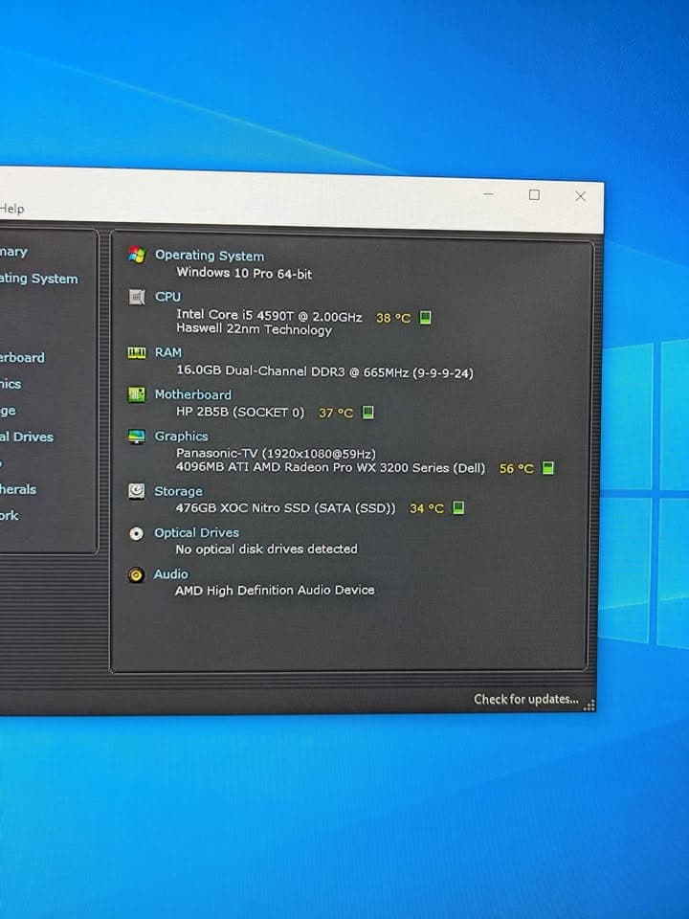
Task: Click the RAM module icon
Action: tap(137, 352)
